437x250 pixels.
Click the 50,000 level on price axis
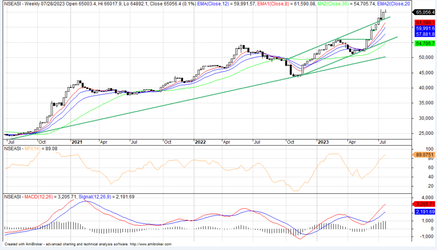coord(422,57)
